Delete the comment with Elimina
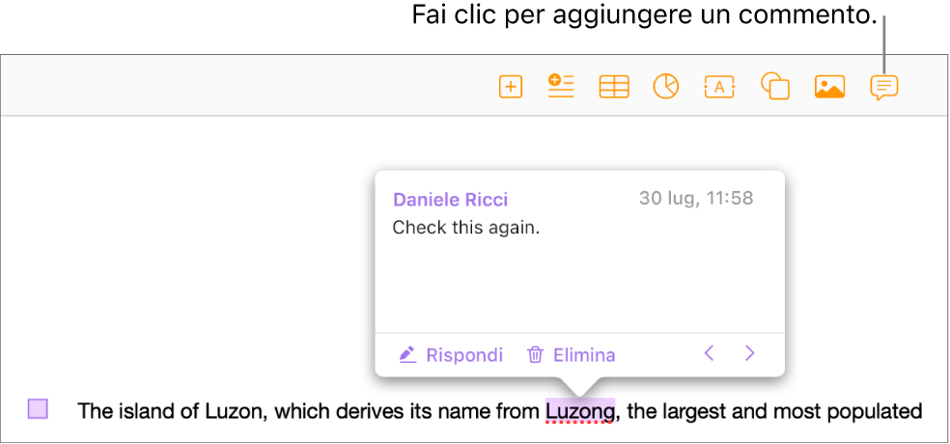The width and height of the screenshot is (950, 444). click(x=572, y=355)
